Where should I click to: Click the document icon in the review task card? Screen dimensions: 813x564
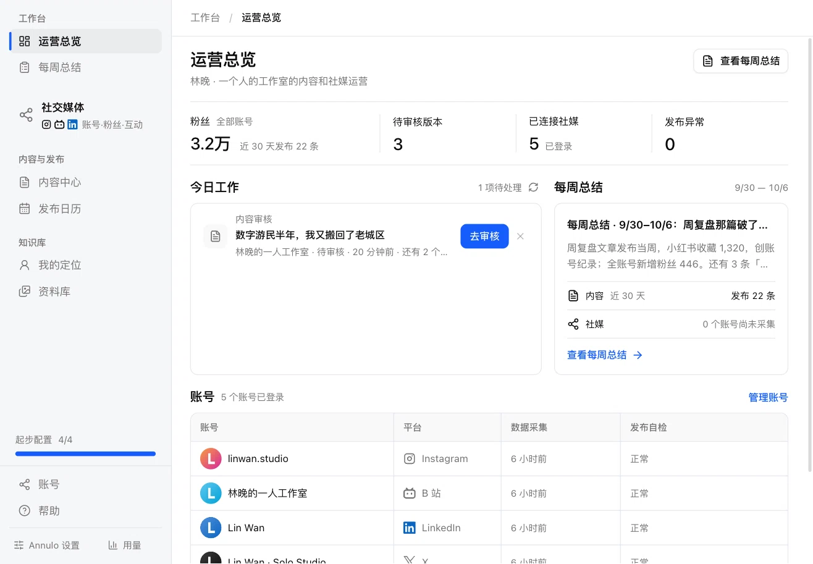pos(216,236)
